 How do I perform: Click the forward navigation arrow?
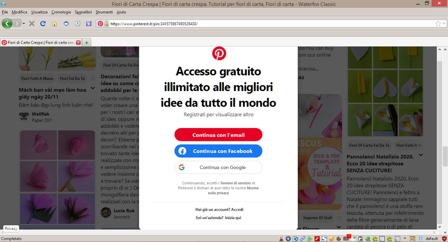17,23
